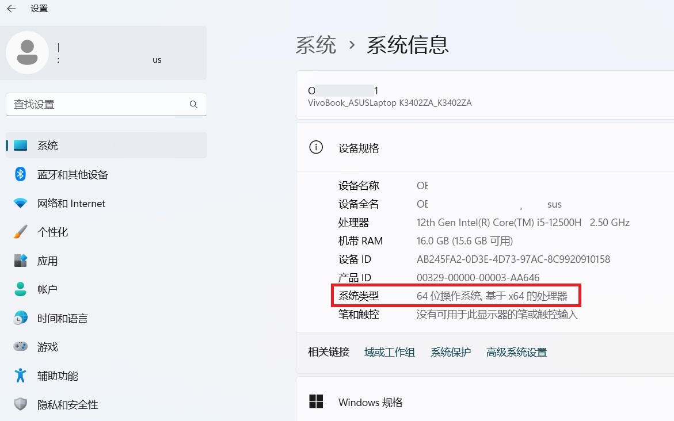Select the System monitor icon
This screenshot has width=674, height=421.
click(20, 145)
